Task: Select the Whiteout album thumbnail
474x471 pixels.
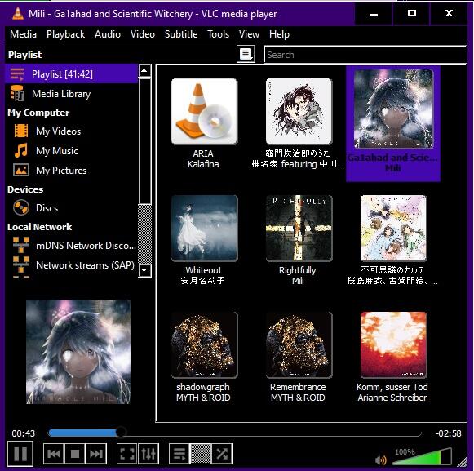Action: 204,228
